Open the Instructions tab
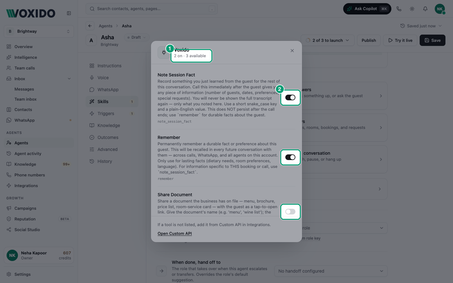This screenshot has height=283, width=453. (112, 66)
